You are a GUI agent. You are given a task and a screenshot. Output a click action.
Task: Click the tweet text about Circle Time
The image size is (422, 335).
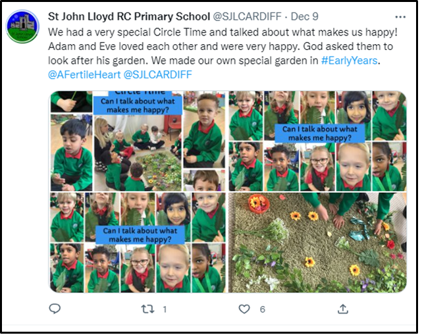tap(223, 32)
